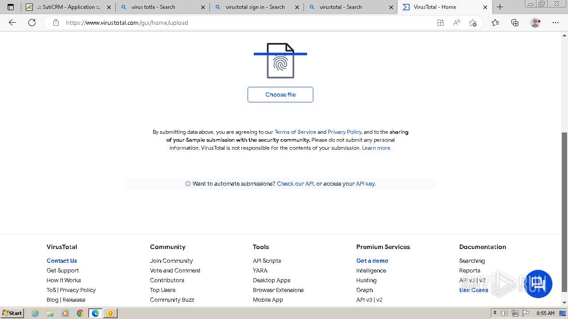The width and height of the screenshot is (568, 319).
Task: Activate the Read aloud icon
Action: click(x=457, y=23)
